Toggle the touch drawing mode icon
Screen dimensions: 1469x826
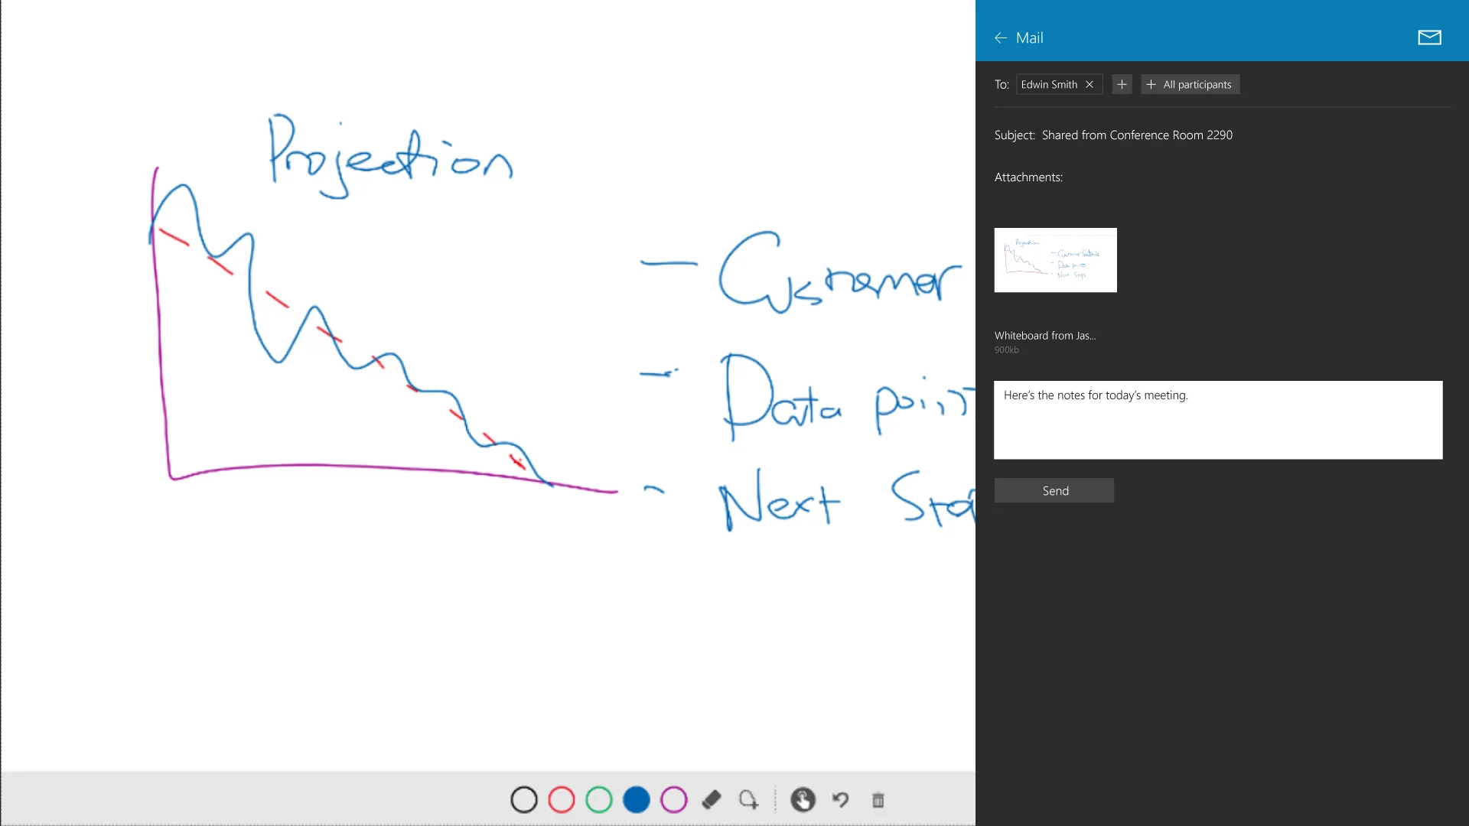[x=803, y=800]
